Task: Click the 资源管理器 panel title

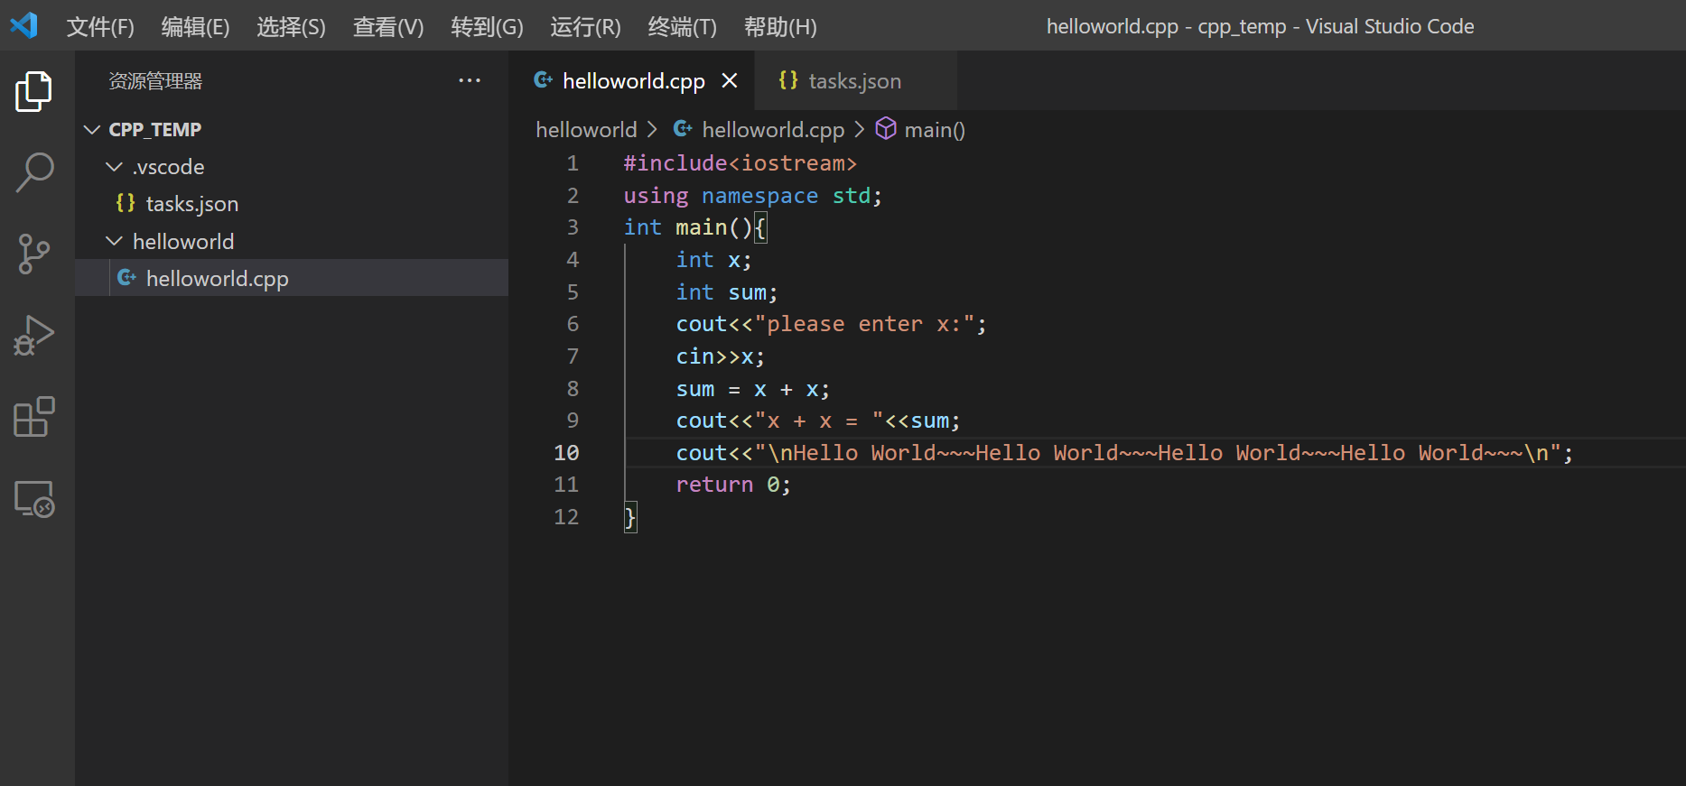Action: pos(155,81)
